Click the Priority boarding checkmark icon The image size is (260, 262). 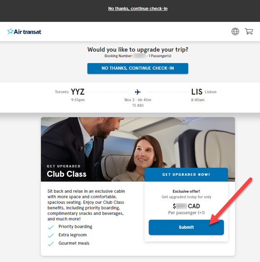51,227
